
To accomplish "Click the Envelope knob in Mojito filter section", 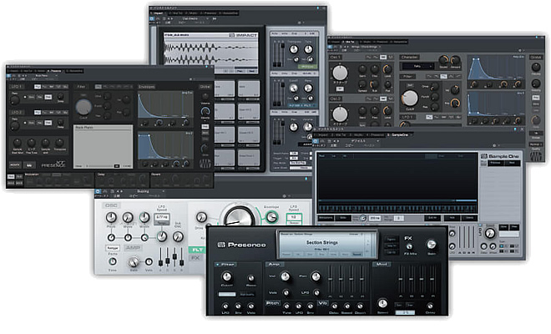I will (x=271, y=217).
